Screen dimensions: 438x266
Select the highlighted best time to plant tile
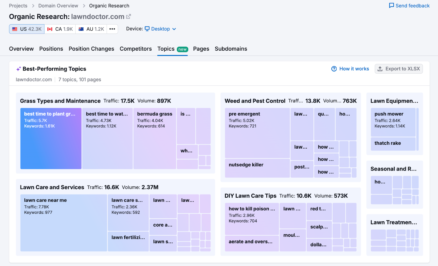click(x=51, y=138)
